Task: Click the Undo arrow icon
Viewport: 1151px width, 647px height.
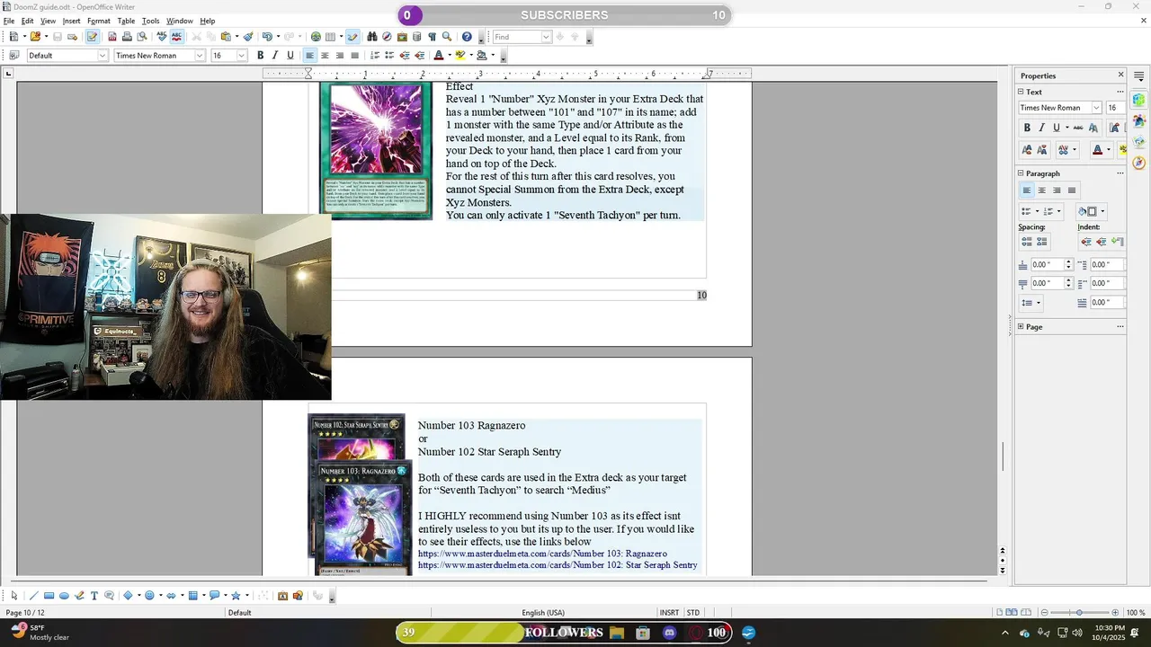Action: [x=267, y=37]
